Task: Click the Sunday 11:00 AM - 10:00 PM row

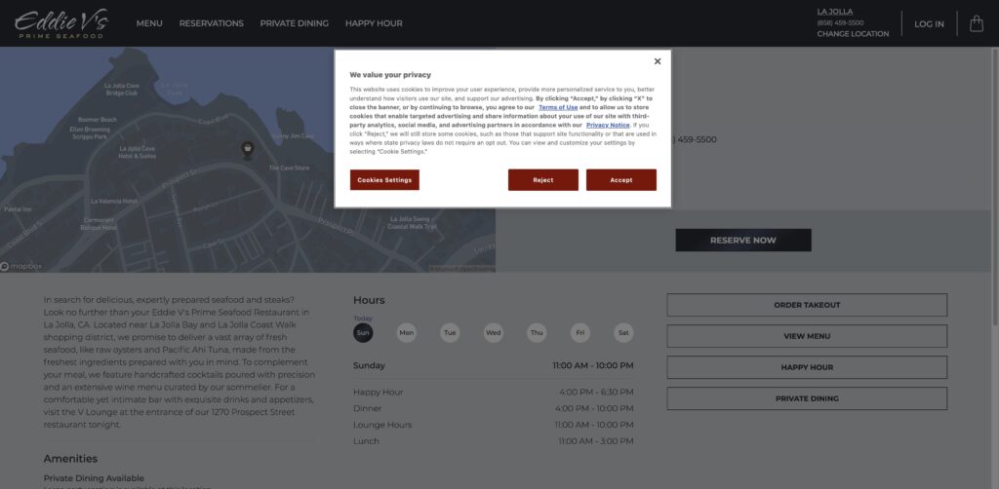Action: point(493,365)
